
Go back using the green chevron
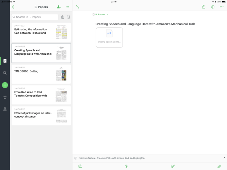click(13, 7)
